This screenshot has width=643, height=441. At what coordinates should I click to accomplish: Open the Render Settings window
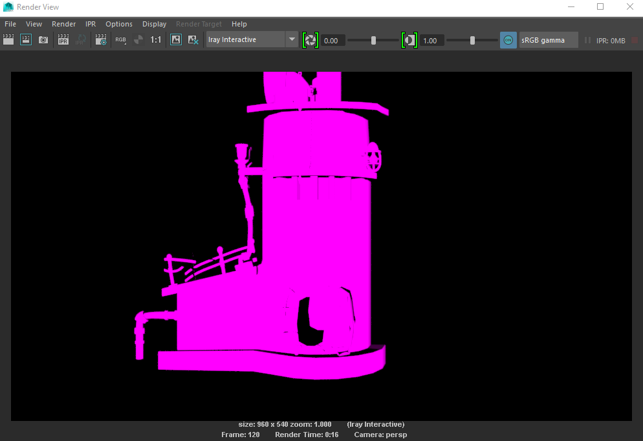[101, 39]
